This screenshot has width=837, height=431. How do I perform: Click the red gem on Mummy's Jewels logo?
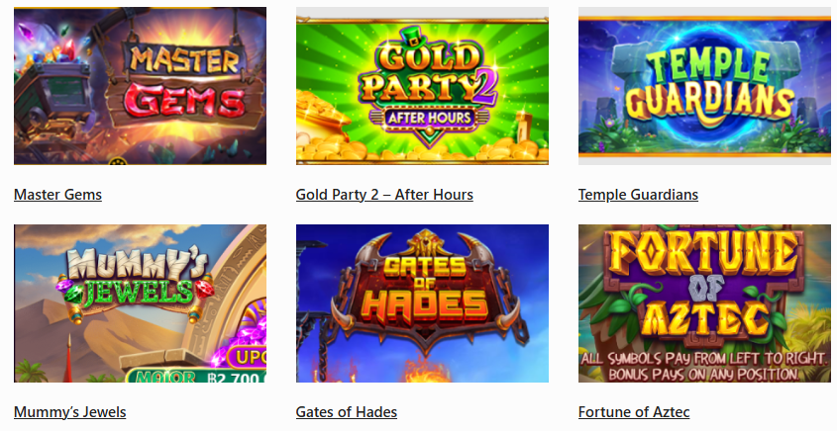pyautogui.click(x=204, y=289)
